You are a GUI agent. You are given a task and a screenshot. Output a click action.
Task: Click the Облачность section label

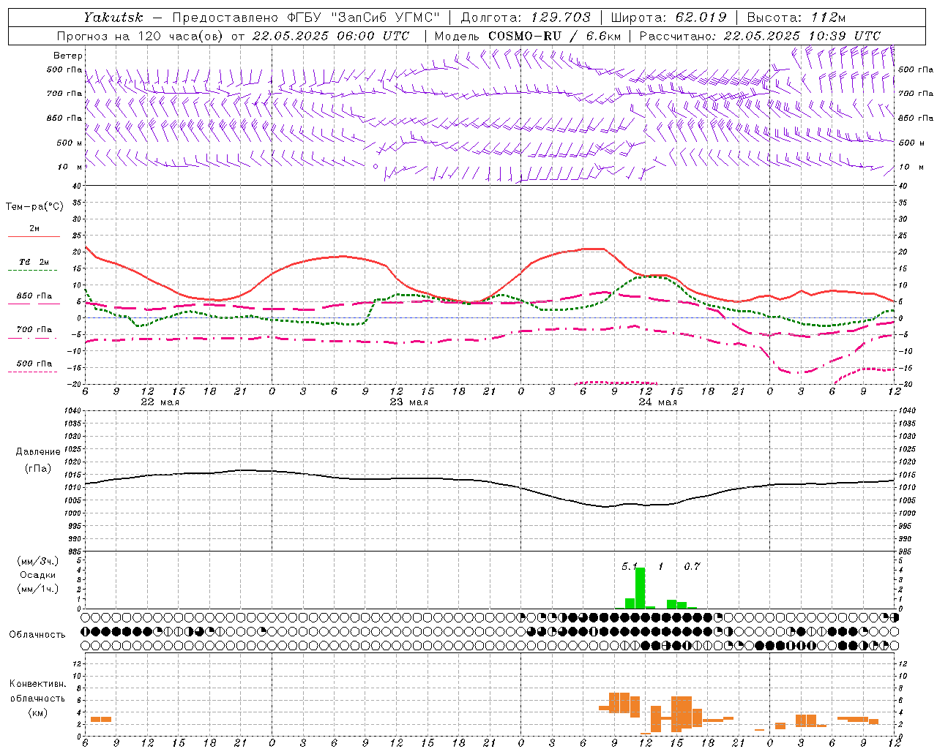click(37, 635)
